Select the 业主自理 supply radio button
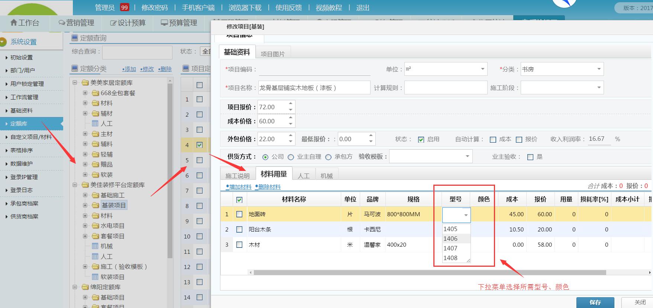653x308 pixels. (x=291, y=157)
